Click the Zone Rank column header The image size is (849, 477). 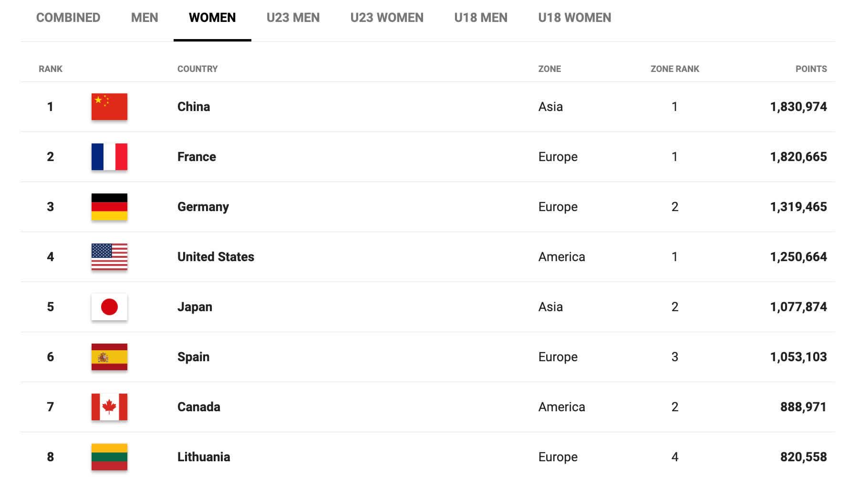pyautogui.click(x=674, y=69)
